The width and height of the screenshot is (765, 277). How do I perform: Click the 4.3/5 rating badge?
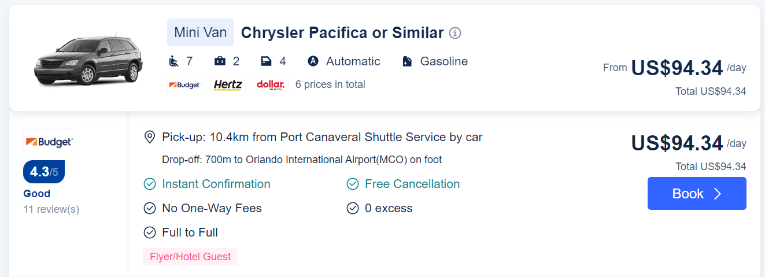pos(44,172)
